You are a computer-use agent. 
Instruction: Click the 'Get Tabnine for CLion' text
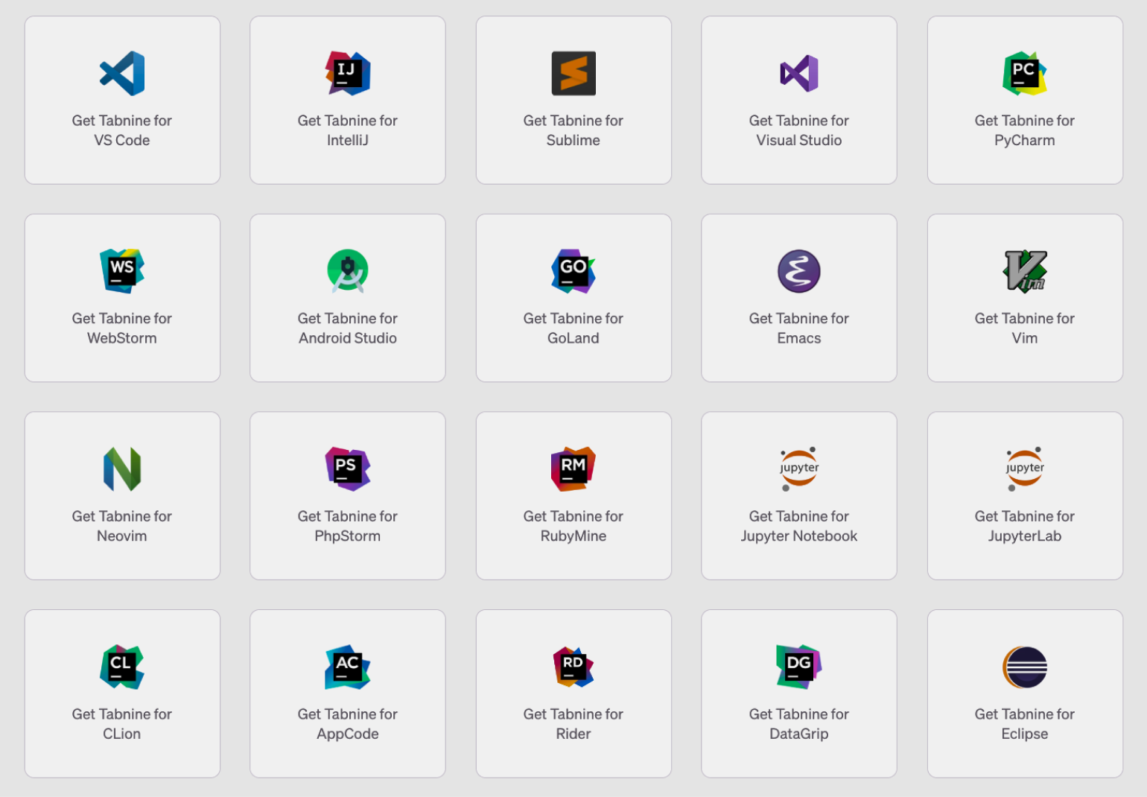122,724
